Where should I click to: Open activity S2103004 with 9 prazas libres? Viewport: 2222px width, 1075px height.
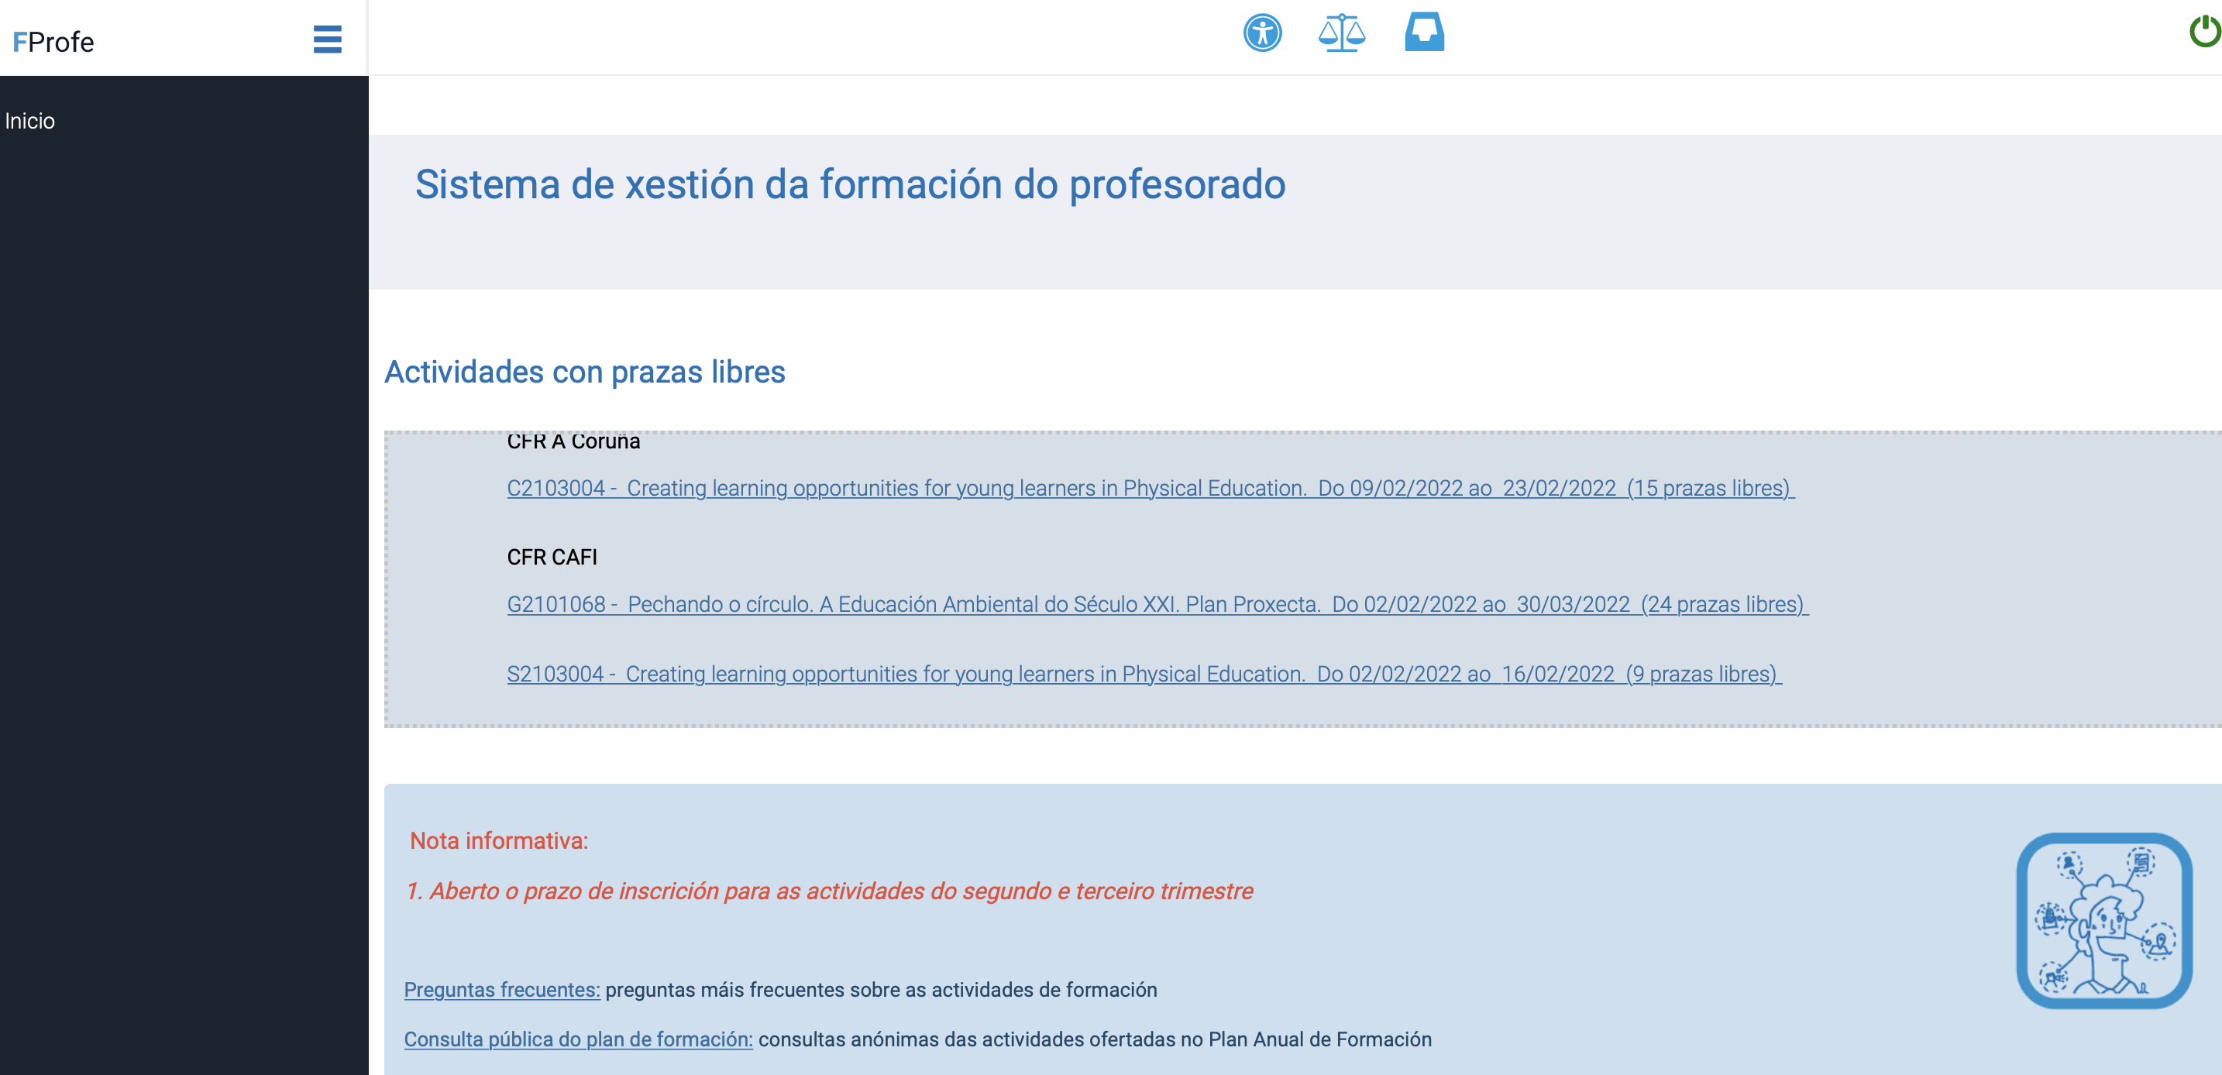pyautogui.click(x=1144, y=674)
